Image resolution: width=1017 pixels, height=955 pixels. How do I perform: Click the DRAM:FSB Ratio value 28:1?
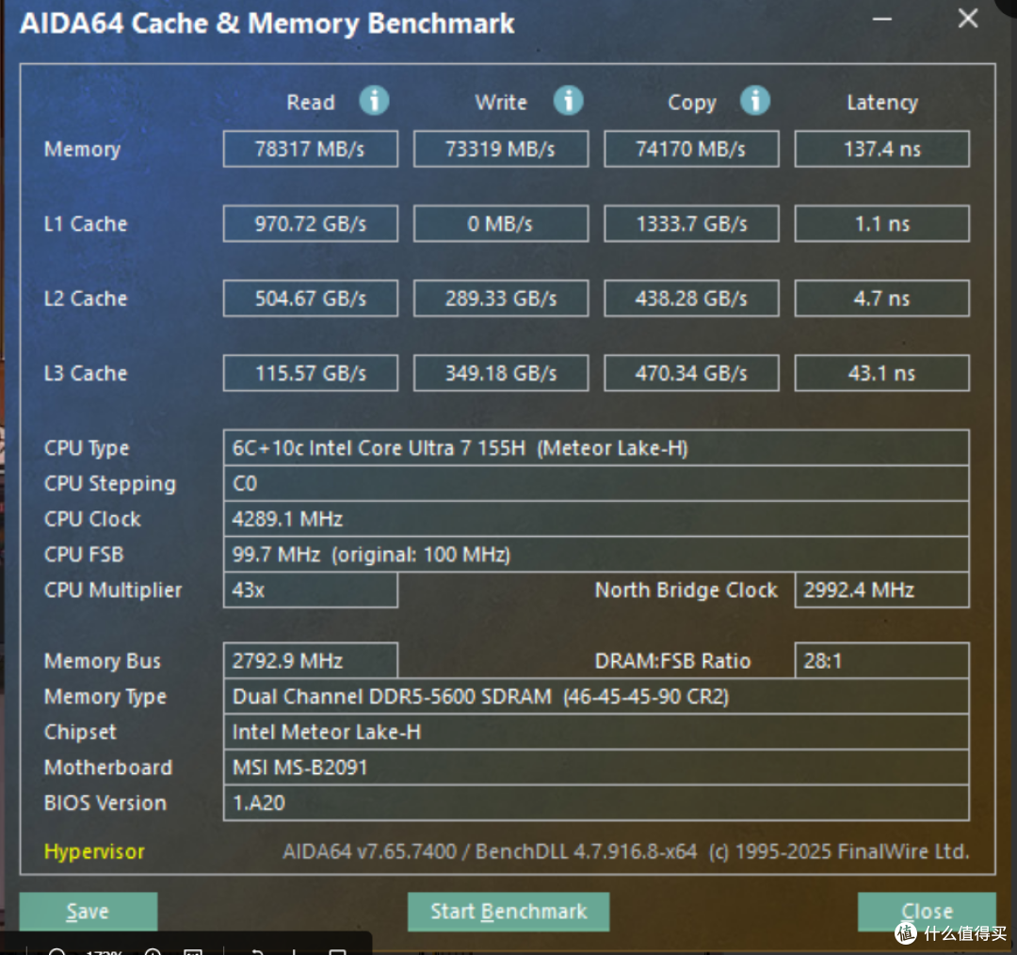[x=882, y=660]
